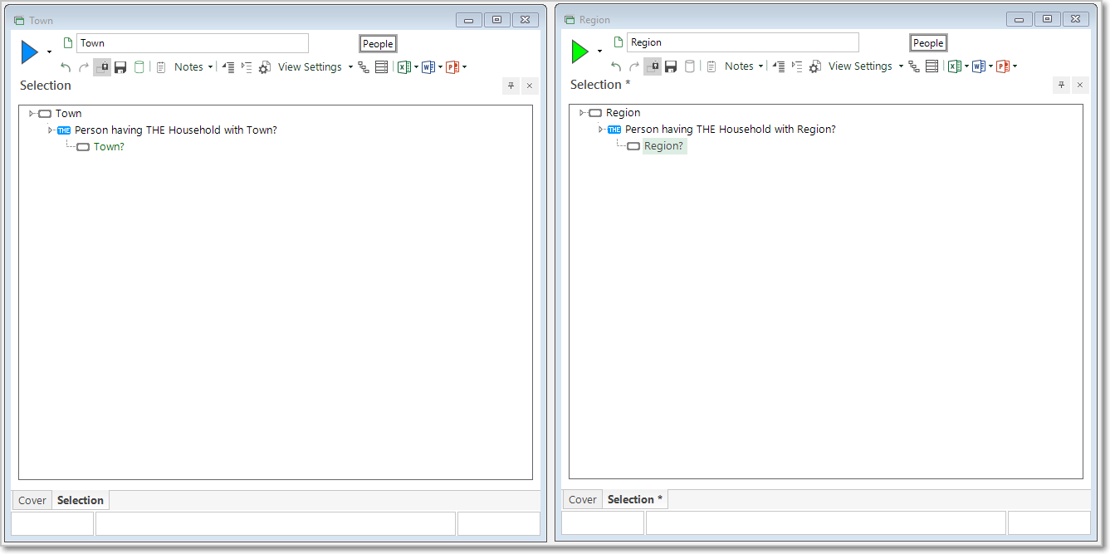Expand all tree levels in Region window toolbar
This screenshot has width=1110, height=554.
point(797,66)
